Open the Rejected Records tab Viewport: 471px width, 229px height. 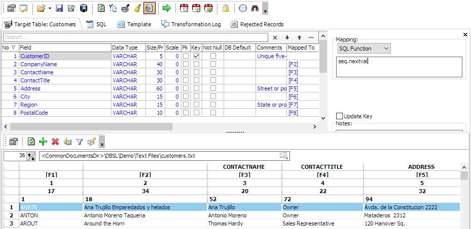point(258,24)
